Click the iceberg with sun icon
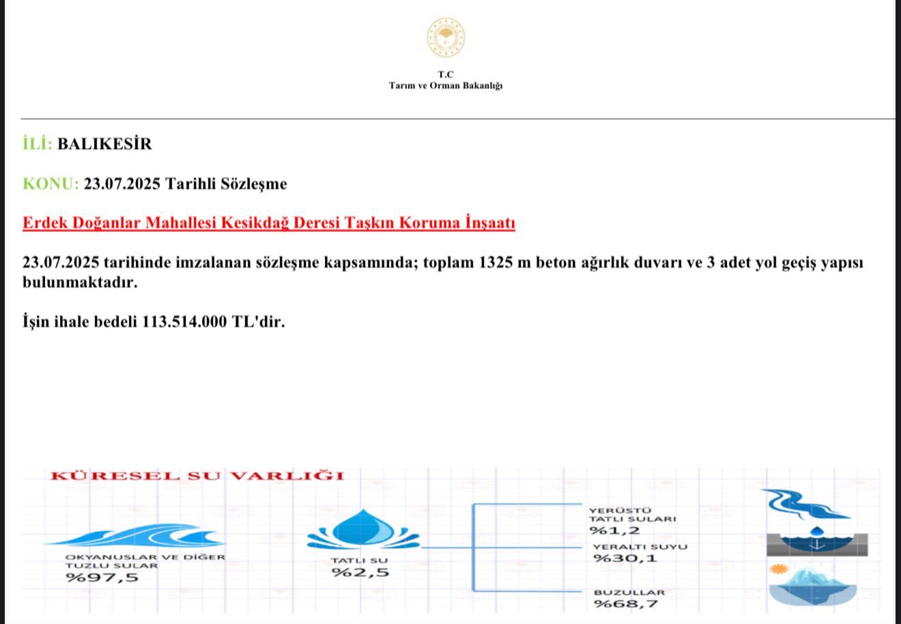Viewport: 901px width, 624px height. click(812, 584)
